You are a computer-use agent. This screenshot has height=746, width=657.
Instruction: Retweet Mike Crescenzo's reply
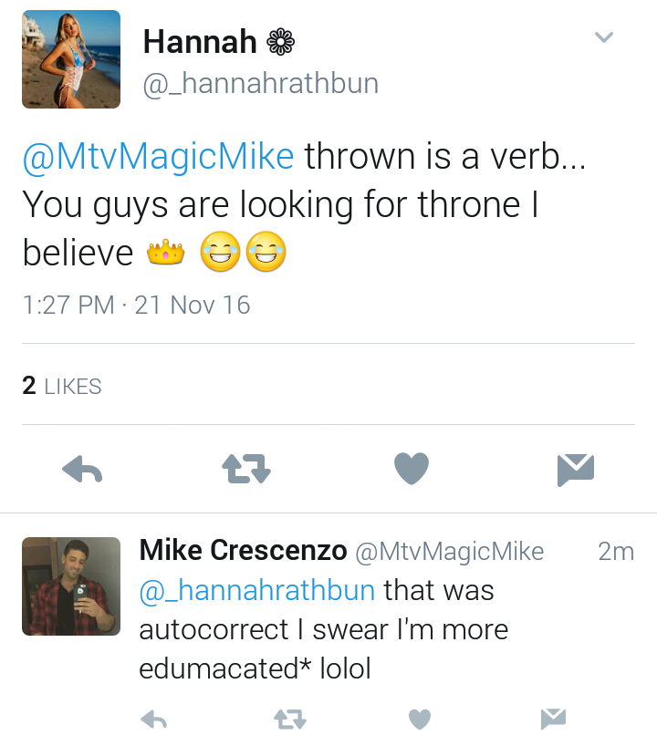click(290, 720)
